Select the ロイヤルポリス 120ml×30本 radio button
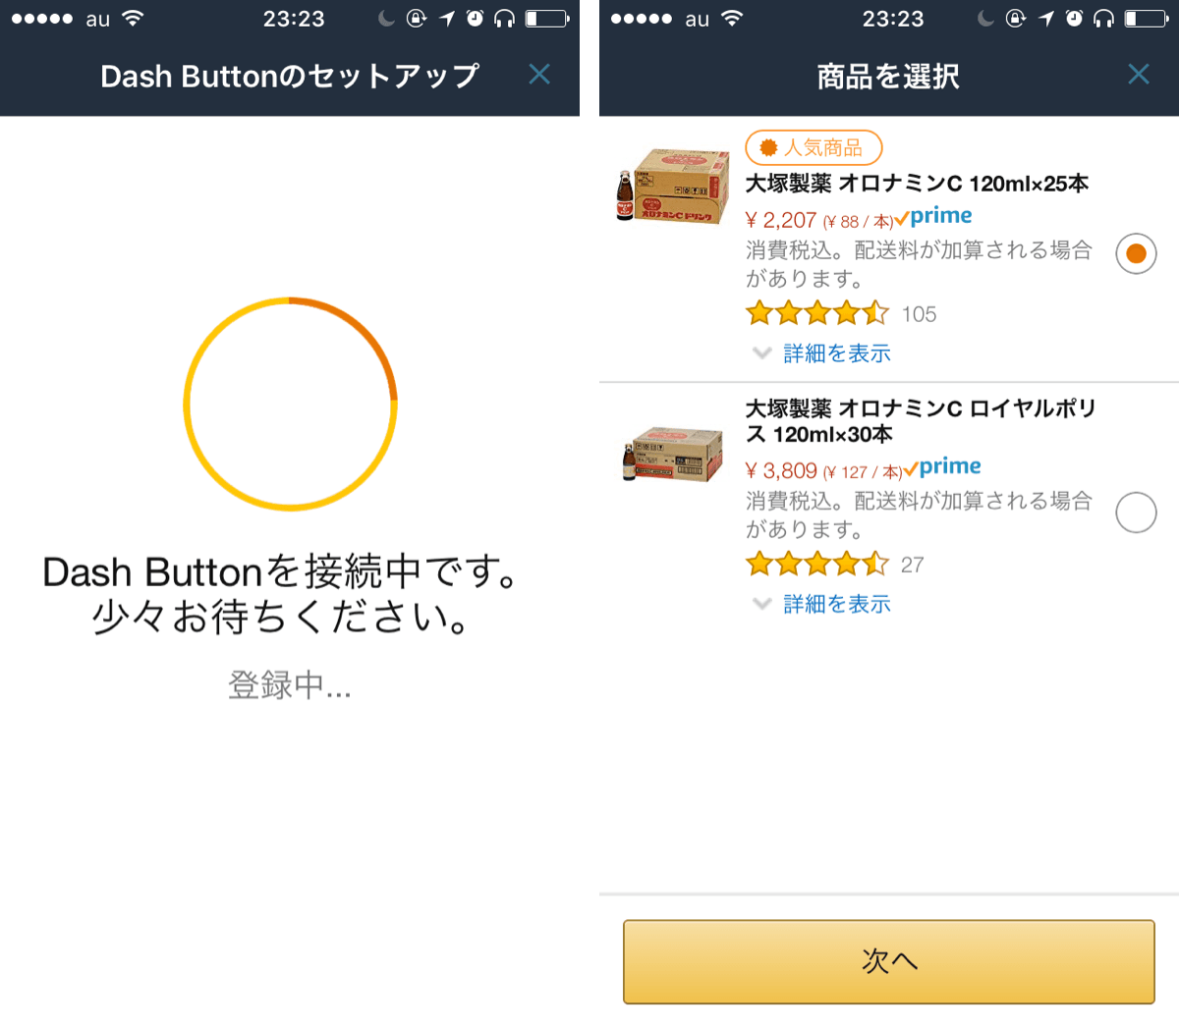Viewport: 1179px width, 1029px height. tap(1136, 513)
